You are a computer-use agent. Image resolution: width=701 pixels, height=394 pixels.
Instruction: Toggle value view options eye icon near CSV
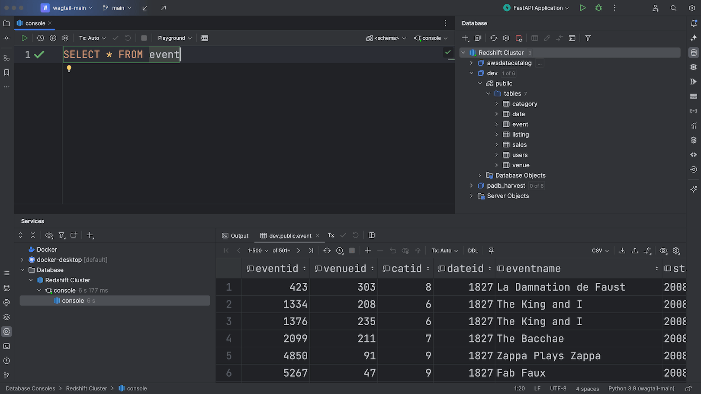click(663, 250)
